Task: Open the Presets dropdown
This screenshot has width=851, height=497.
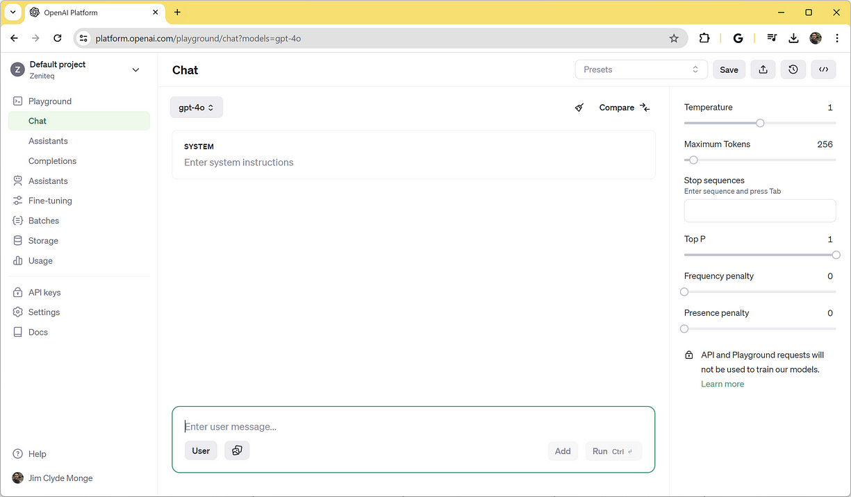Action: [x=640, y=69]
